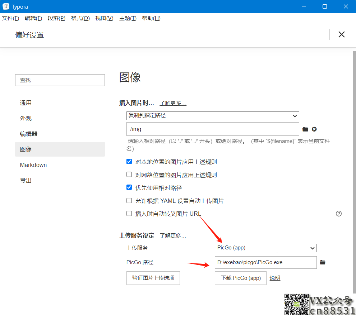The height and width of the screenshot is (315, 356).
Task: Minimize the Typora window
Action: click(304, 6)
